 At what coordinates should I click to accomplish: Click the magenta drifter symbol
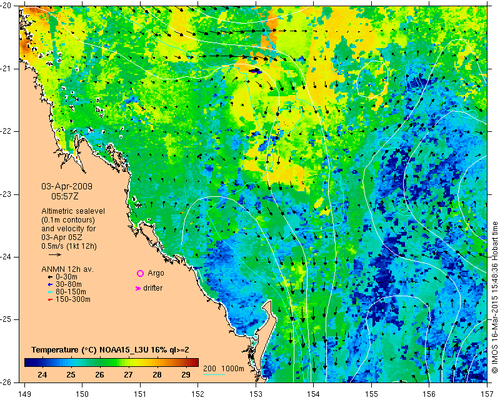click(x=138, y=288)
